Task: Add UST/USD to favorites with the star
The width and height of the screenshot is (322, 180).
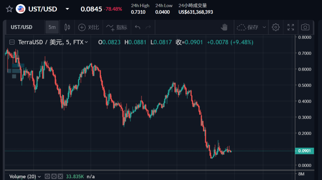Action: tap(9, 9)
